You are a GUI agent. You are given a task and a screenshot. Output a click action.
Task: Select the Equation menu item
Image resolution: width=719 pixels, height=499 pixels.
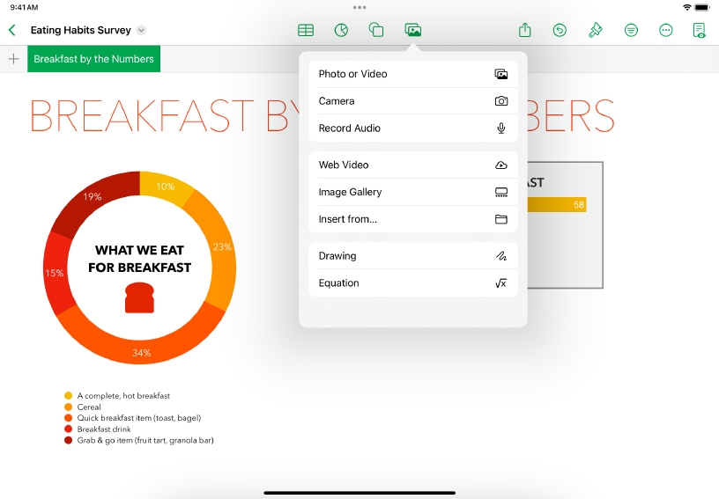(x=412, y=283)
